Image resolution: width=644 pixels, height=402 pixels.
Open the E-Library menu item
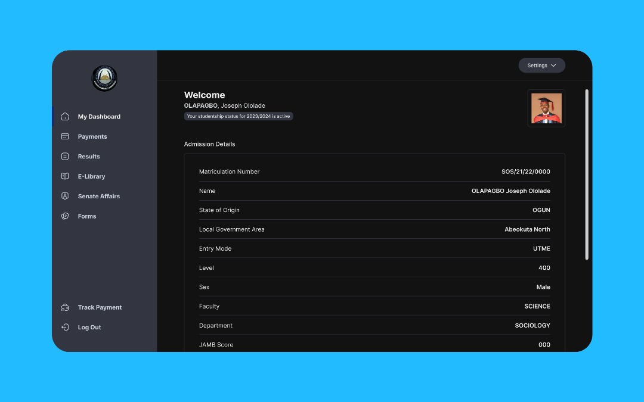point(92,176)
